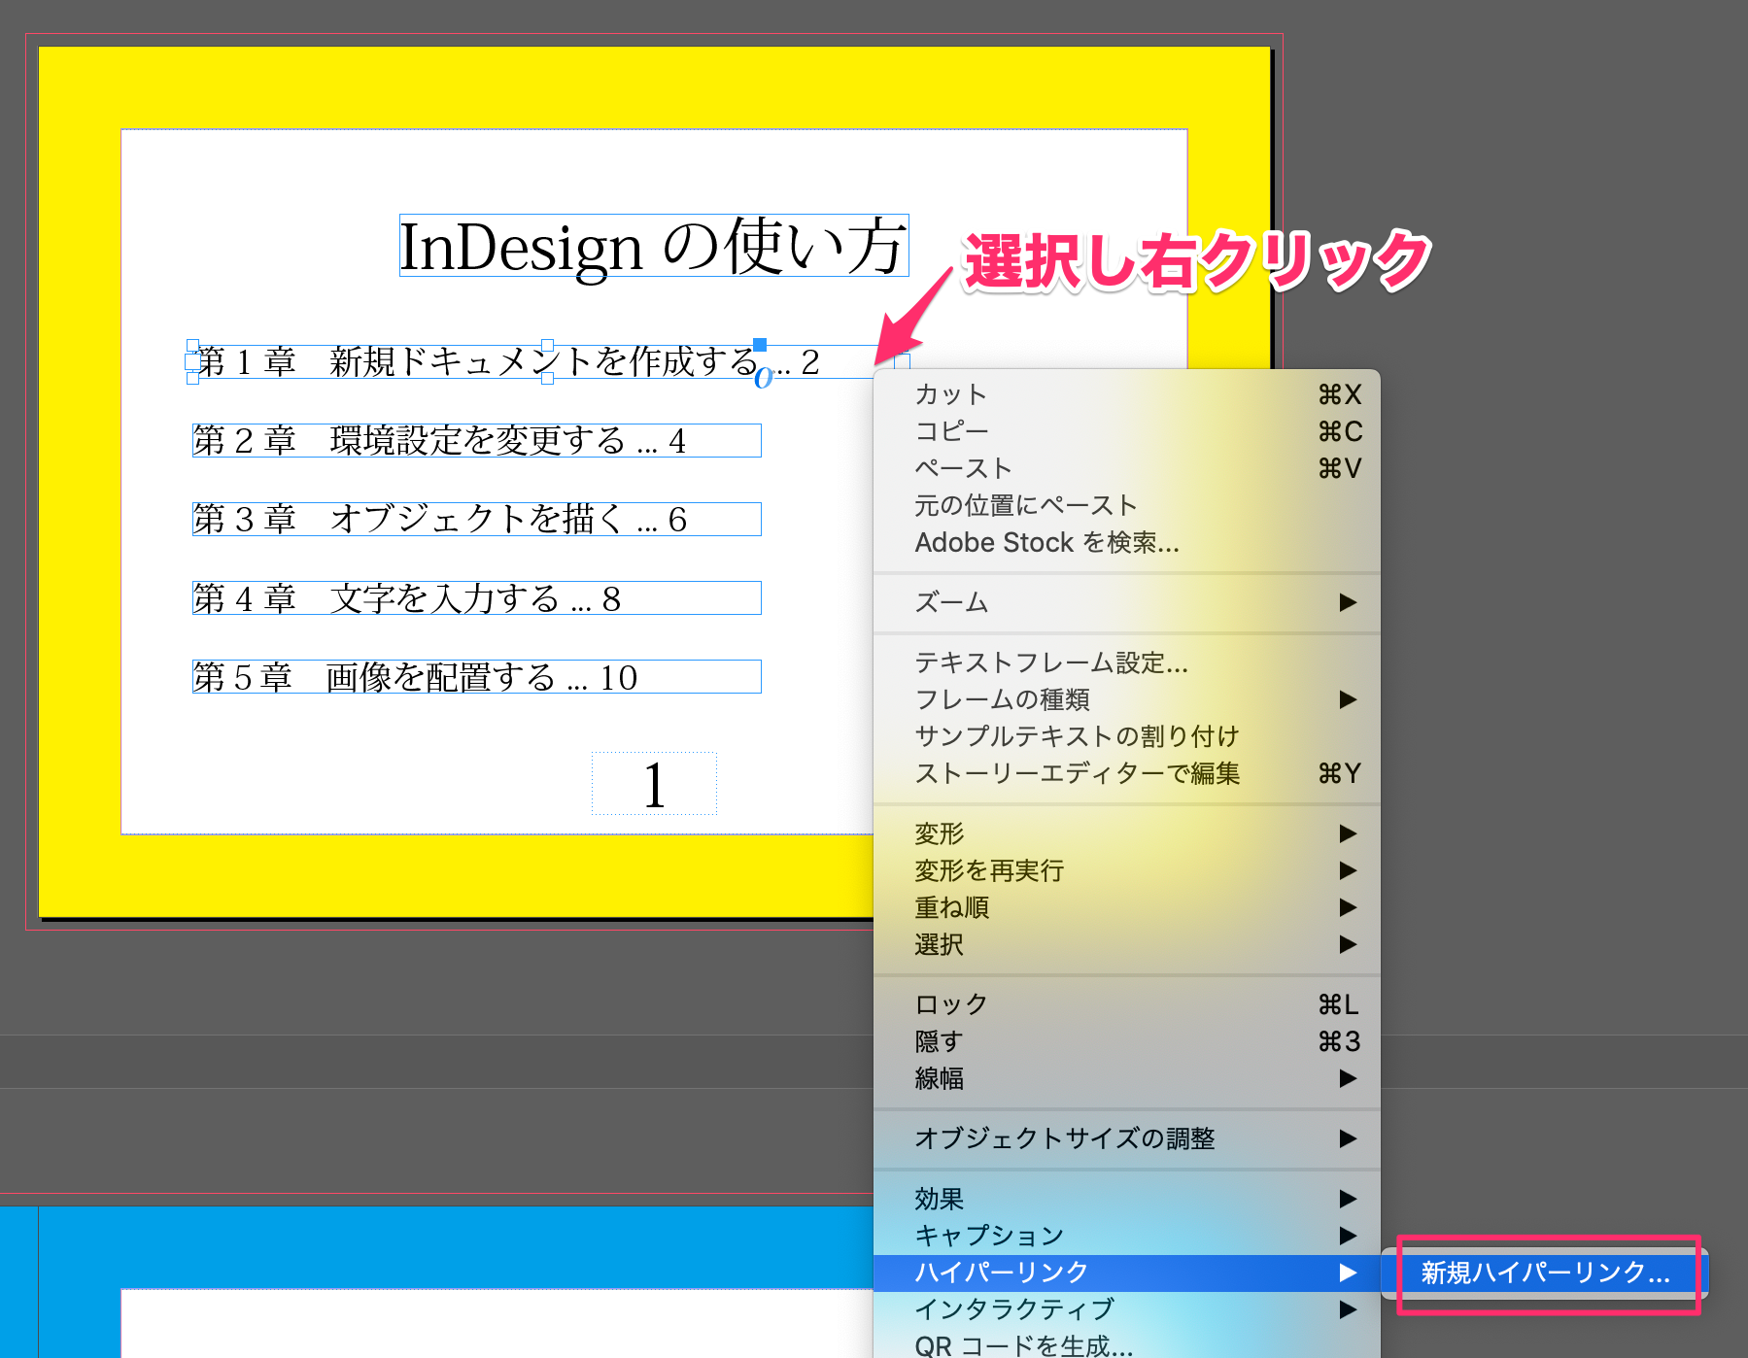Select the 第 4 章 文字を入力する frame
The image size is (1748, 1358).
click(x=476, y=597)
